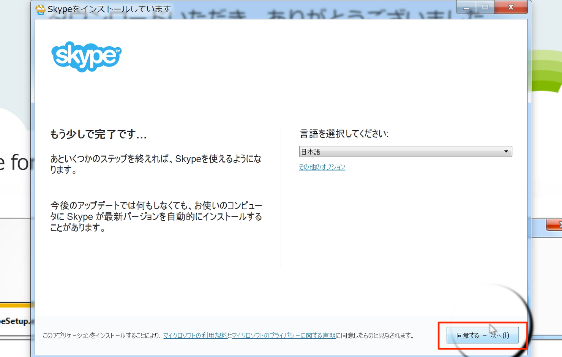Click the 同意する - 次へ(I) button
562x357 pixels.
[482, 335]
